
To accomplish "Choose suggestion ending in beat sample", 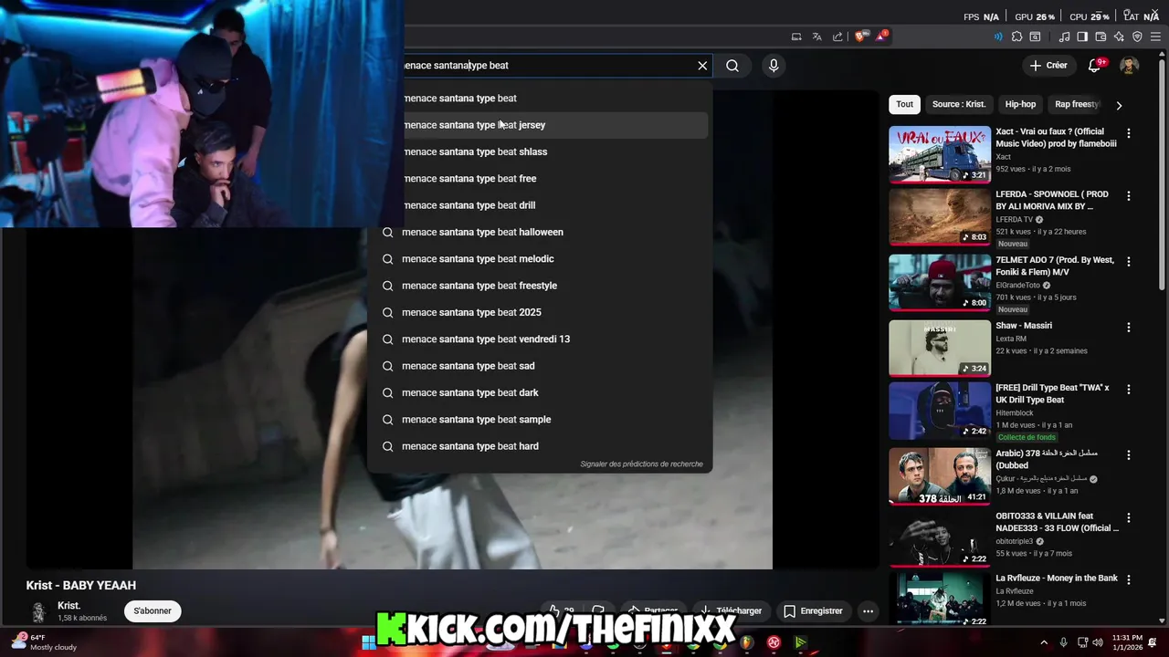I will coord(539,420).
